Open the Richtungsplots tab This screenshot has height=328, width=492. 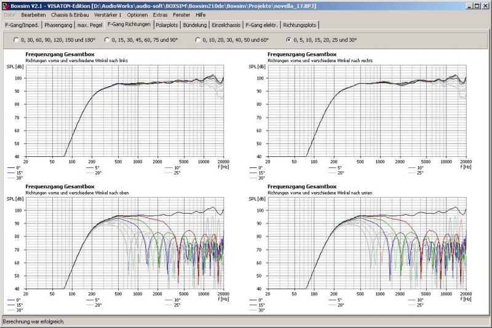pyautogui.click(x=299, y=25)
